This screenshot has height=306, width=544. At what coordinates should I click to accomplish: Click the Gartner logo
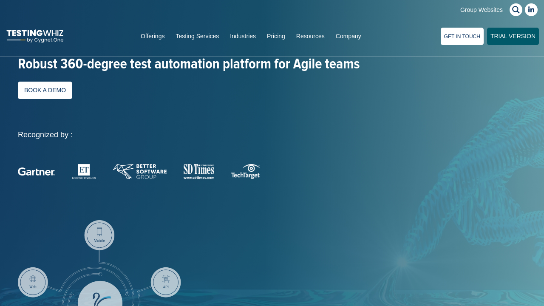[36, 172]
